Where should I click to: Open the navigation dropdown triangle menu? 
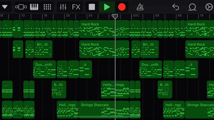(x=5, y=7)
